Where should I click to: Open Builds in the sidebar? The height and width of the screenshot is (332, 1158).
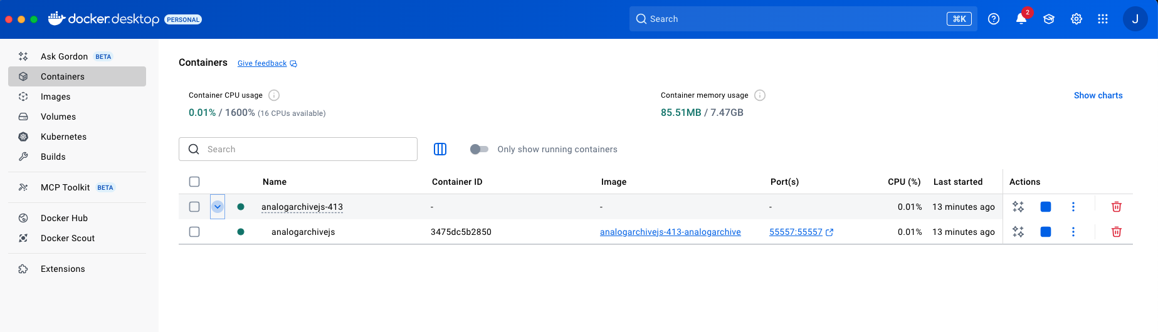(77, 157)
